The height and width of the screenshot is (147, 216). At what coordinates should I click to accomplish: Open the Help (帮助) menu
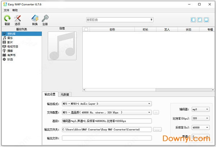point(15,10)
